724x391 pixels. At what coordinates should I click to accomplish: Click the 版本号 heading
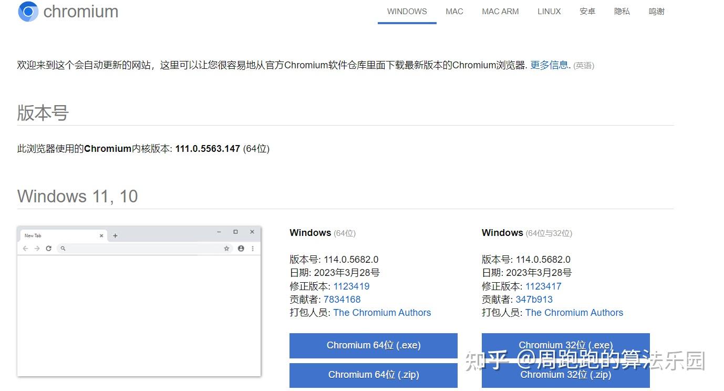pos(43,113)
